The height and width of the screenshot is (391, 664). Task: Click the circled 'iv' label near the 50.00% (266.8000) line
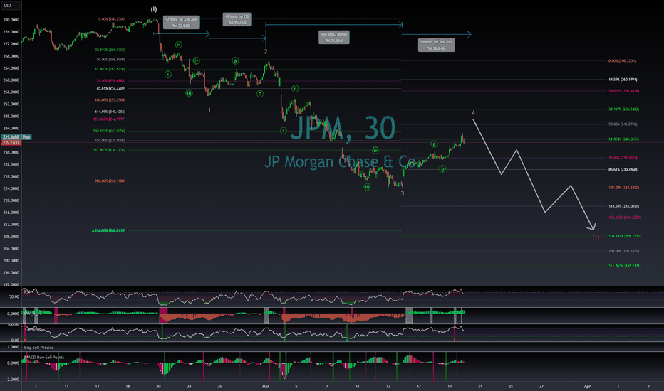pyautogui.click(x=196, y=61)
